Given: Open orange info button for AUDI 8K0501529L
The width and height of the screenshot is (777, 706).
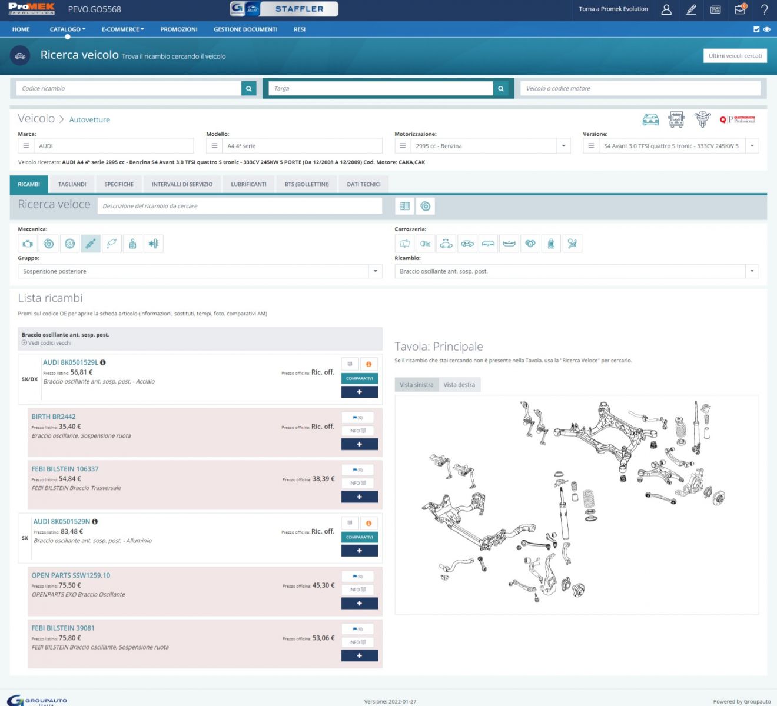Looking at the screenshot, I should 368,364.
